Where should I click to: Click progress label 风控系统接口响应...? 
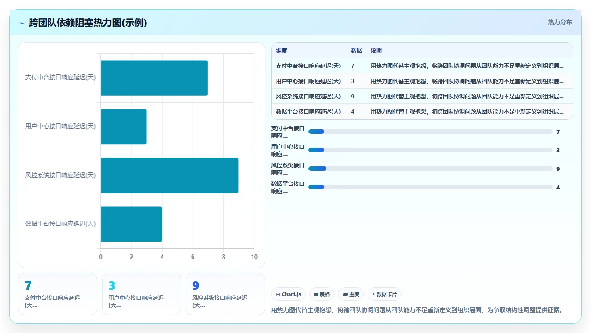pyautogui.click(x=288, y=169)
